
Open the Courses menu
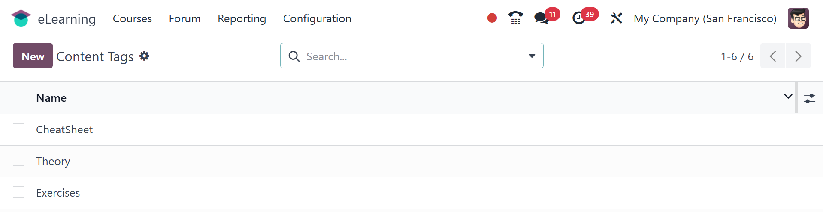pos(132,18)
